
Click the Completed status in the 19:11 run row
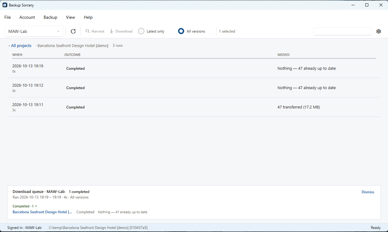click(76, 107)
